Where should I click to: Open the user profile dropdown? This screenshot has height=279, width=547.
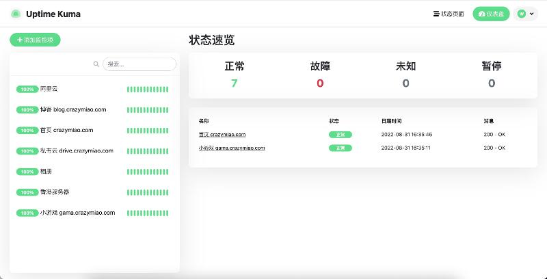click(x=526, y=14)
